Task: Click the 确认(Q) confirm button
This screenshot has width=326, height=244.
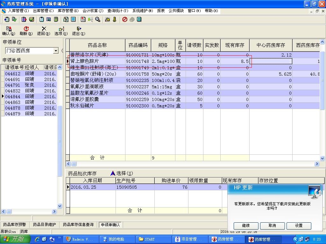Action: 9,31
